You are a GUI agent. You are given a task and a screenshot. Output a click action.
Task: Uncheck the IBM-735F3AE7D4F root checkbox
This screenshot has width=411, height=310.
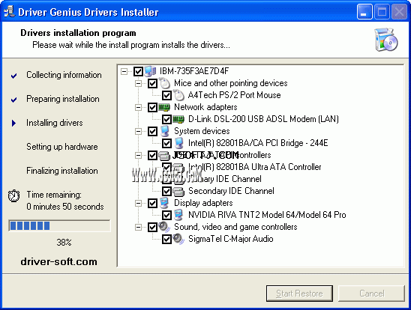[138, 71]
